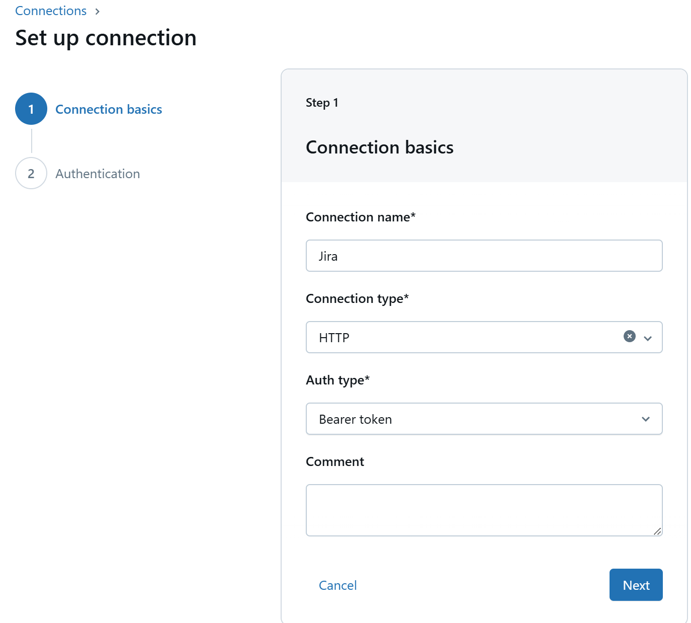Clear the HTTP connection type selection
691x623 pixels.
[629, 336]
